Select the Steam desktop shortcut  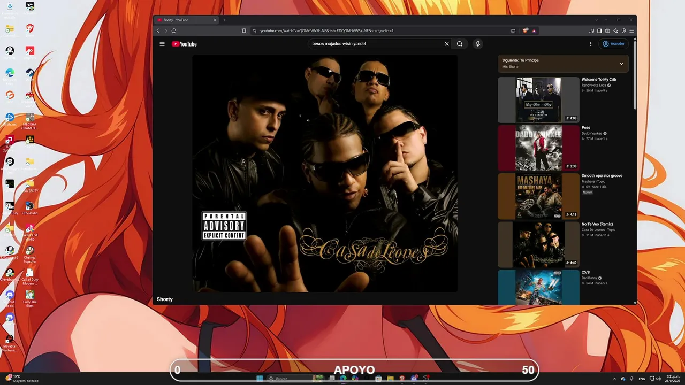[30, 75]
